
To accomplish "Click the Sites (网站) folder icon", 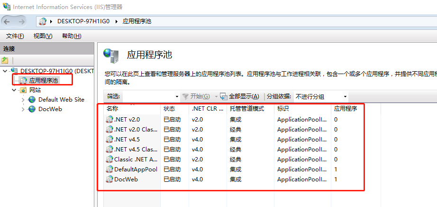I will (23, 90).
